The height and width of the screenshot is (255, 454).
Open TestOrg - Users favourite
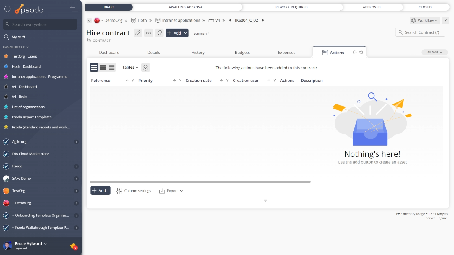[24, 56]
